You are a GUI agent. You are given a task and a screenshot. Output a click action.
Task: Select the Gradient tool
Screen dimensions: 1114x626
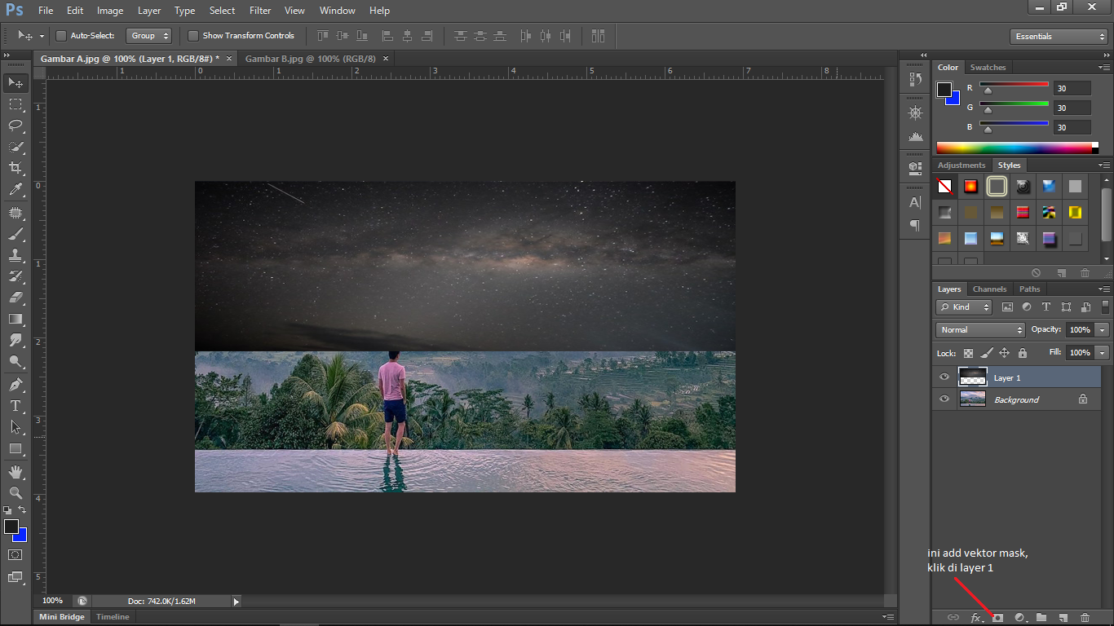tap(15, 319)
